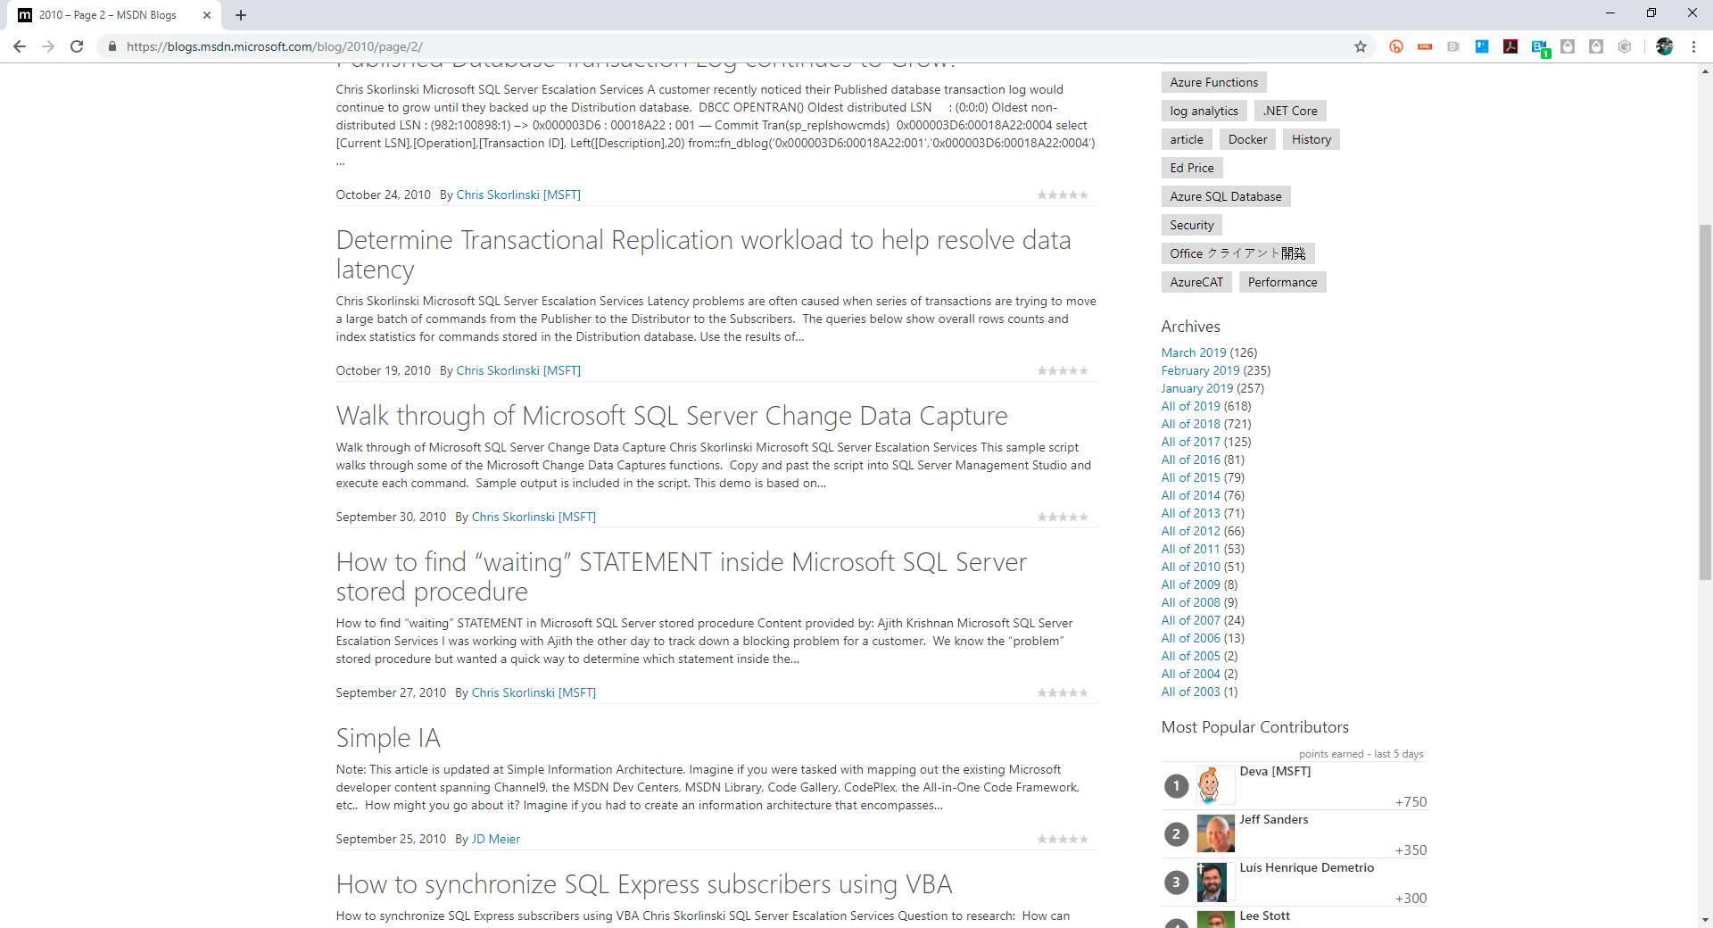Switch to the MSDN Blogs browser tab
Viewport: 1713px width, 928px height.
coord(107,14)
